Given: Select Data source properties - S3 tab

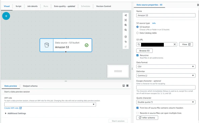Looking at the screenshot, I should [149, 5].
